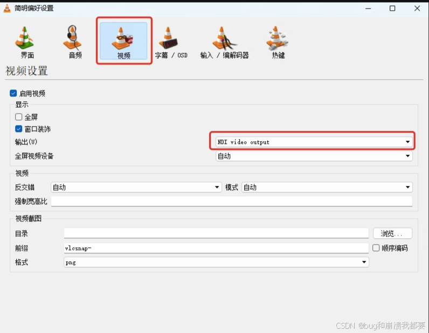Open the 输入 / 编解码器 settings category
Screen dimensions: 429x333
224,42
